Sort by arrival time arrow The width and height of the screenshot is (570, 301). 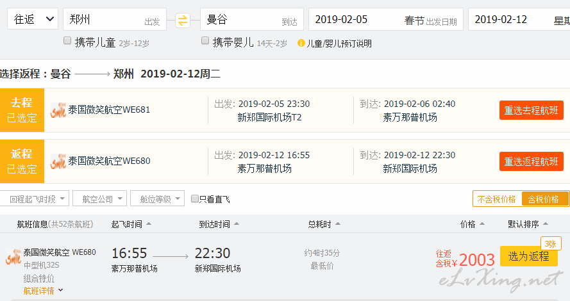coord(237,224)
